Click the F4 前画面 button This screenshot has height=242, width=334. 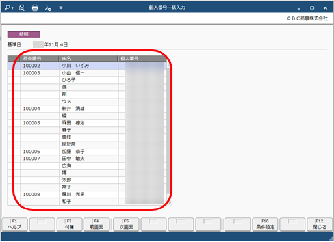(x=96, y=224)
